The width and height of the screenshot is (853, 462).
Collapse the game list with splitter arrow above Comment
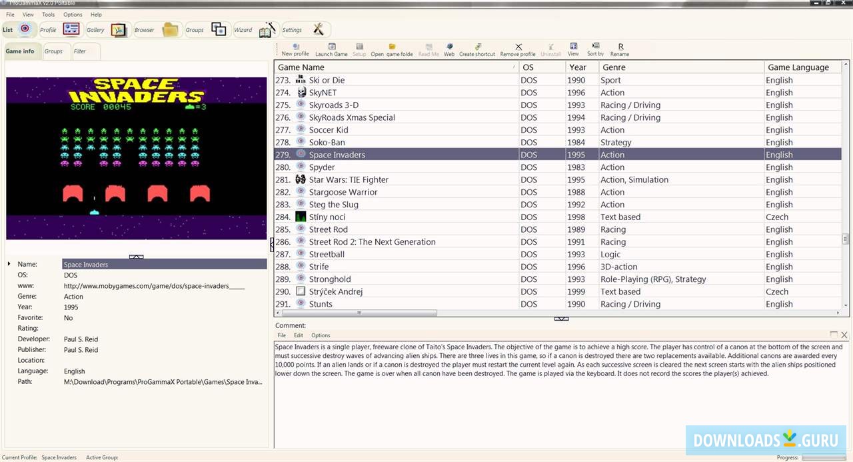coord(561,318)
